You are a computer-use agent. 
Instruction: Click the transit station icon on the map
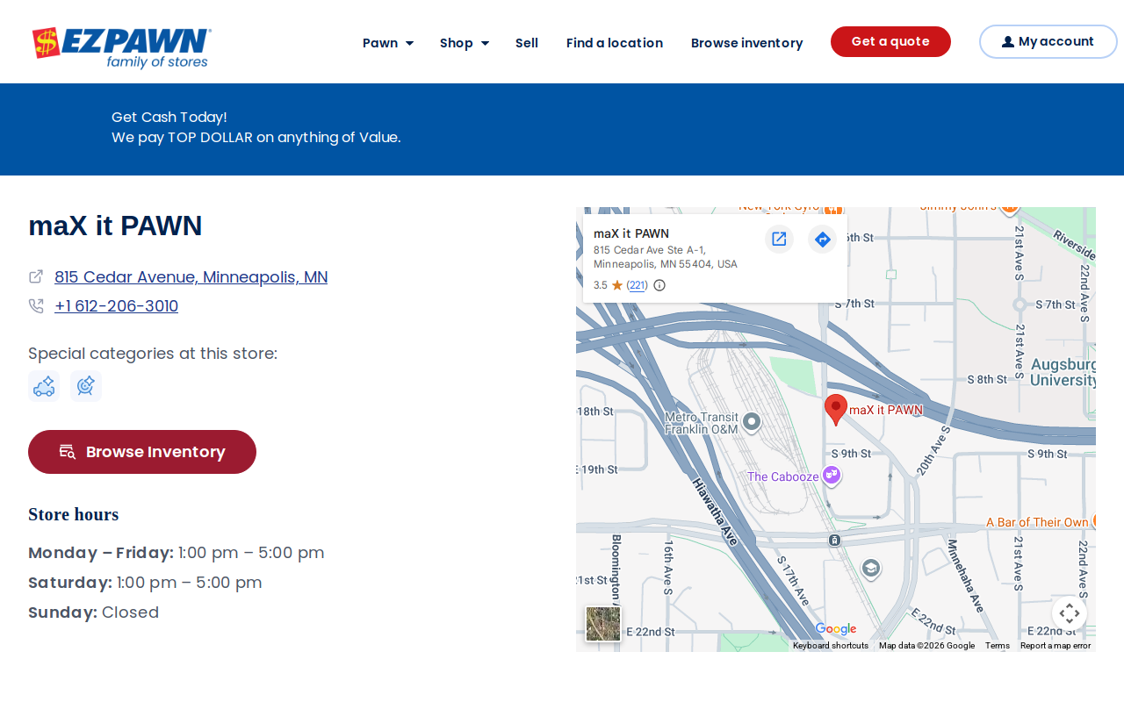(835, 541)
